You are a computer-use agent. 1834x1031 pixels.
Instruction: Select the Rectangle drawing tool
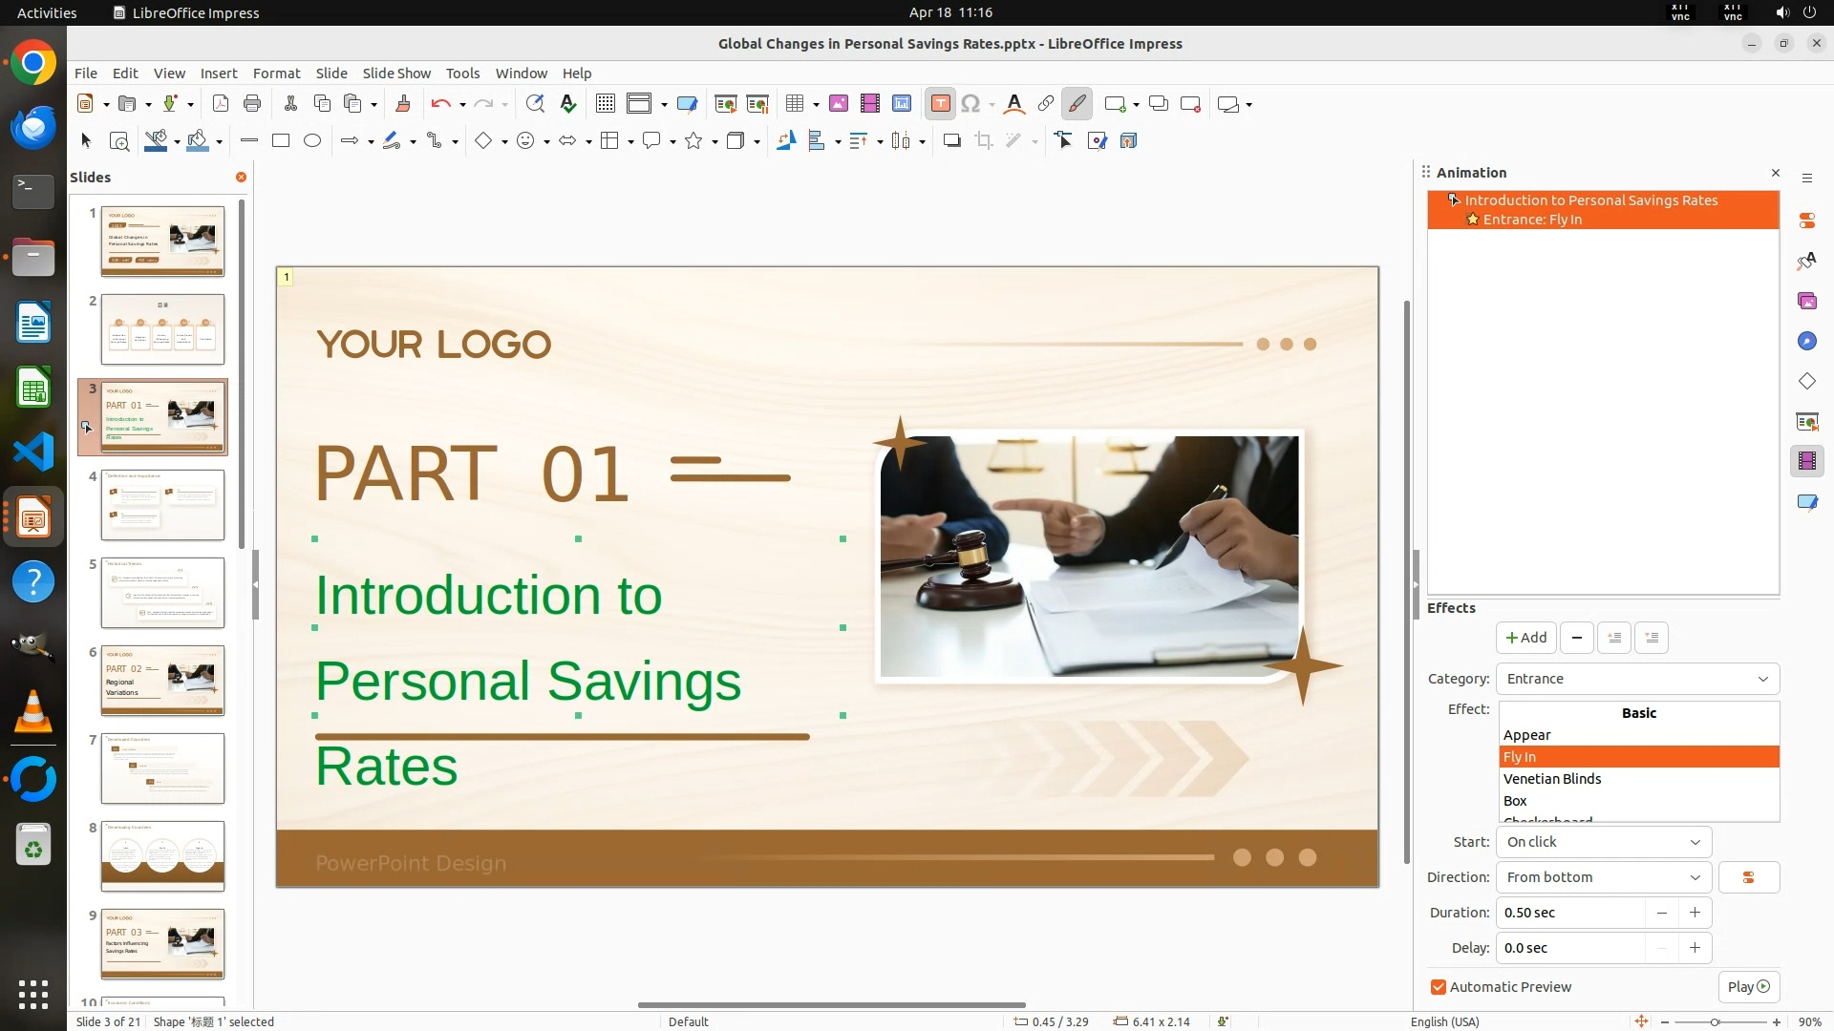[281, 141]
